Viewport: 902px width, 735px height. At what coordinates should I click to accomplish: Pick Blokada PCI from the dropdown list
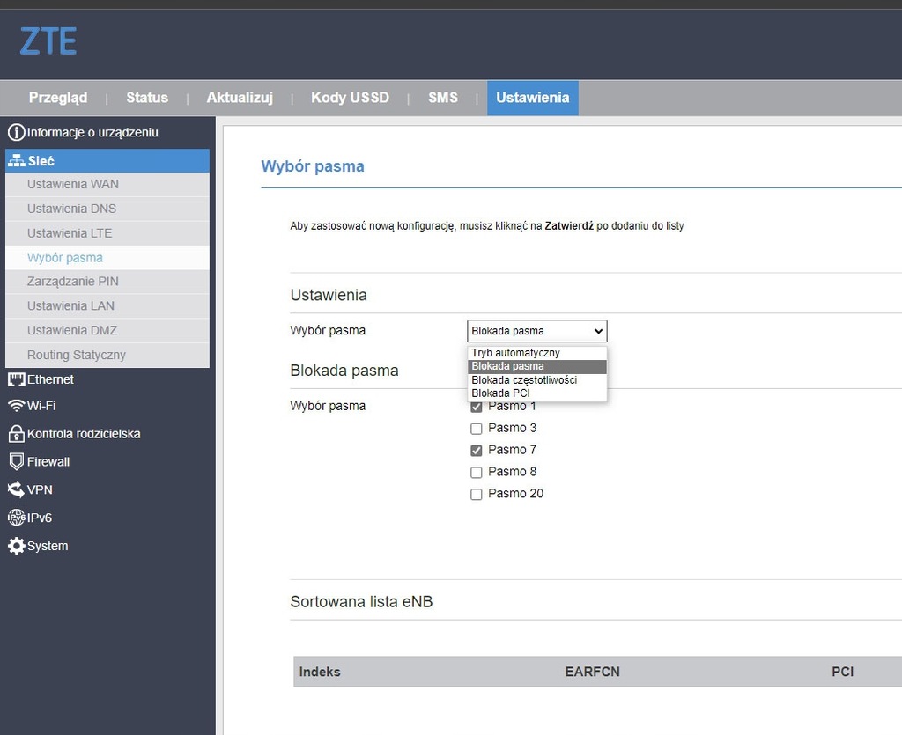[x=500, y=393]
